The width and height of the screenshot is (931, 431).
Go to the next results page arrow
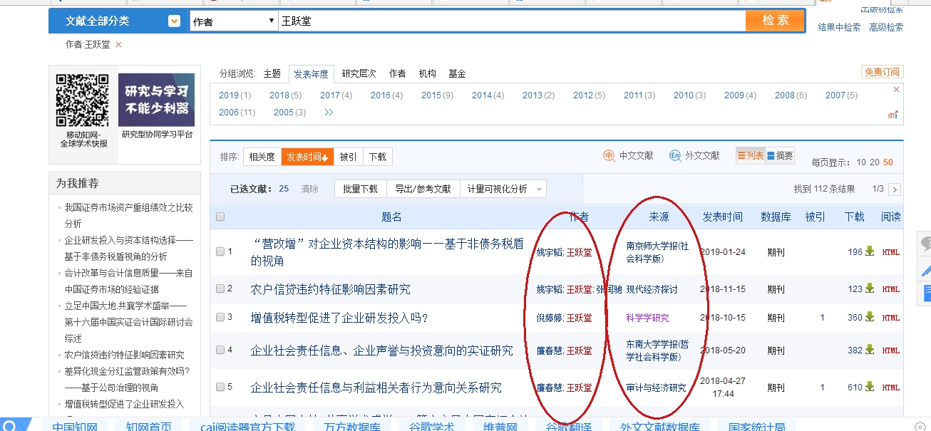pos(895,189)
